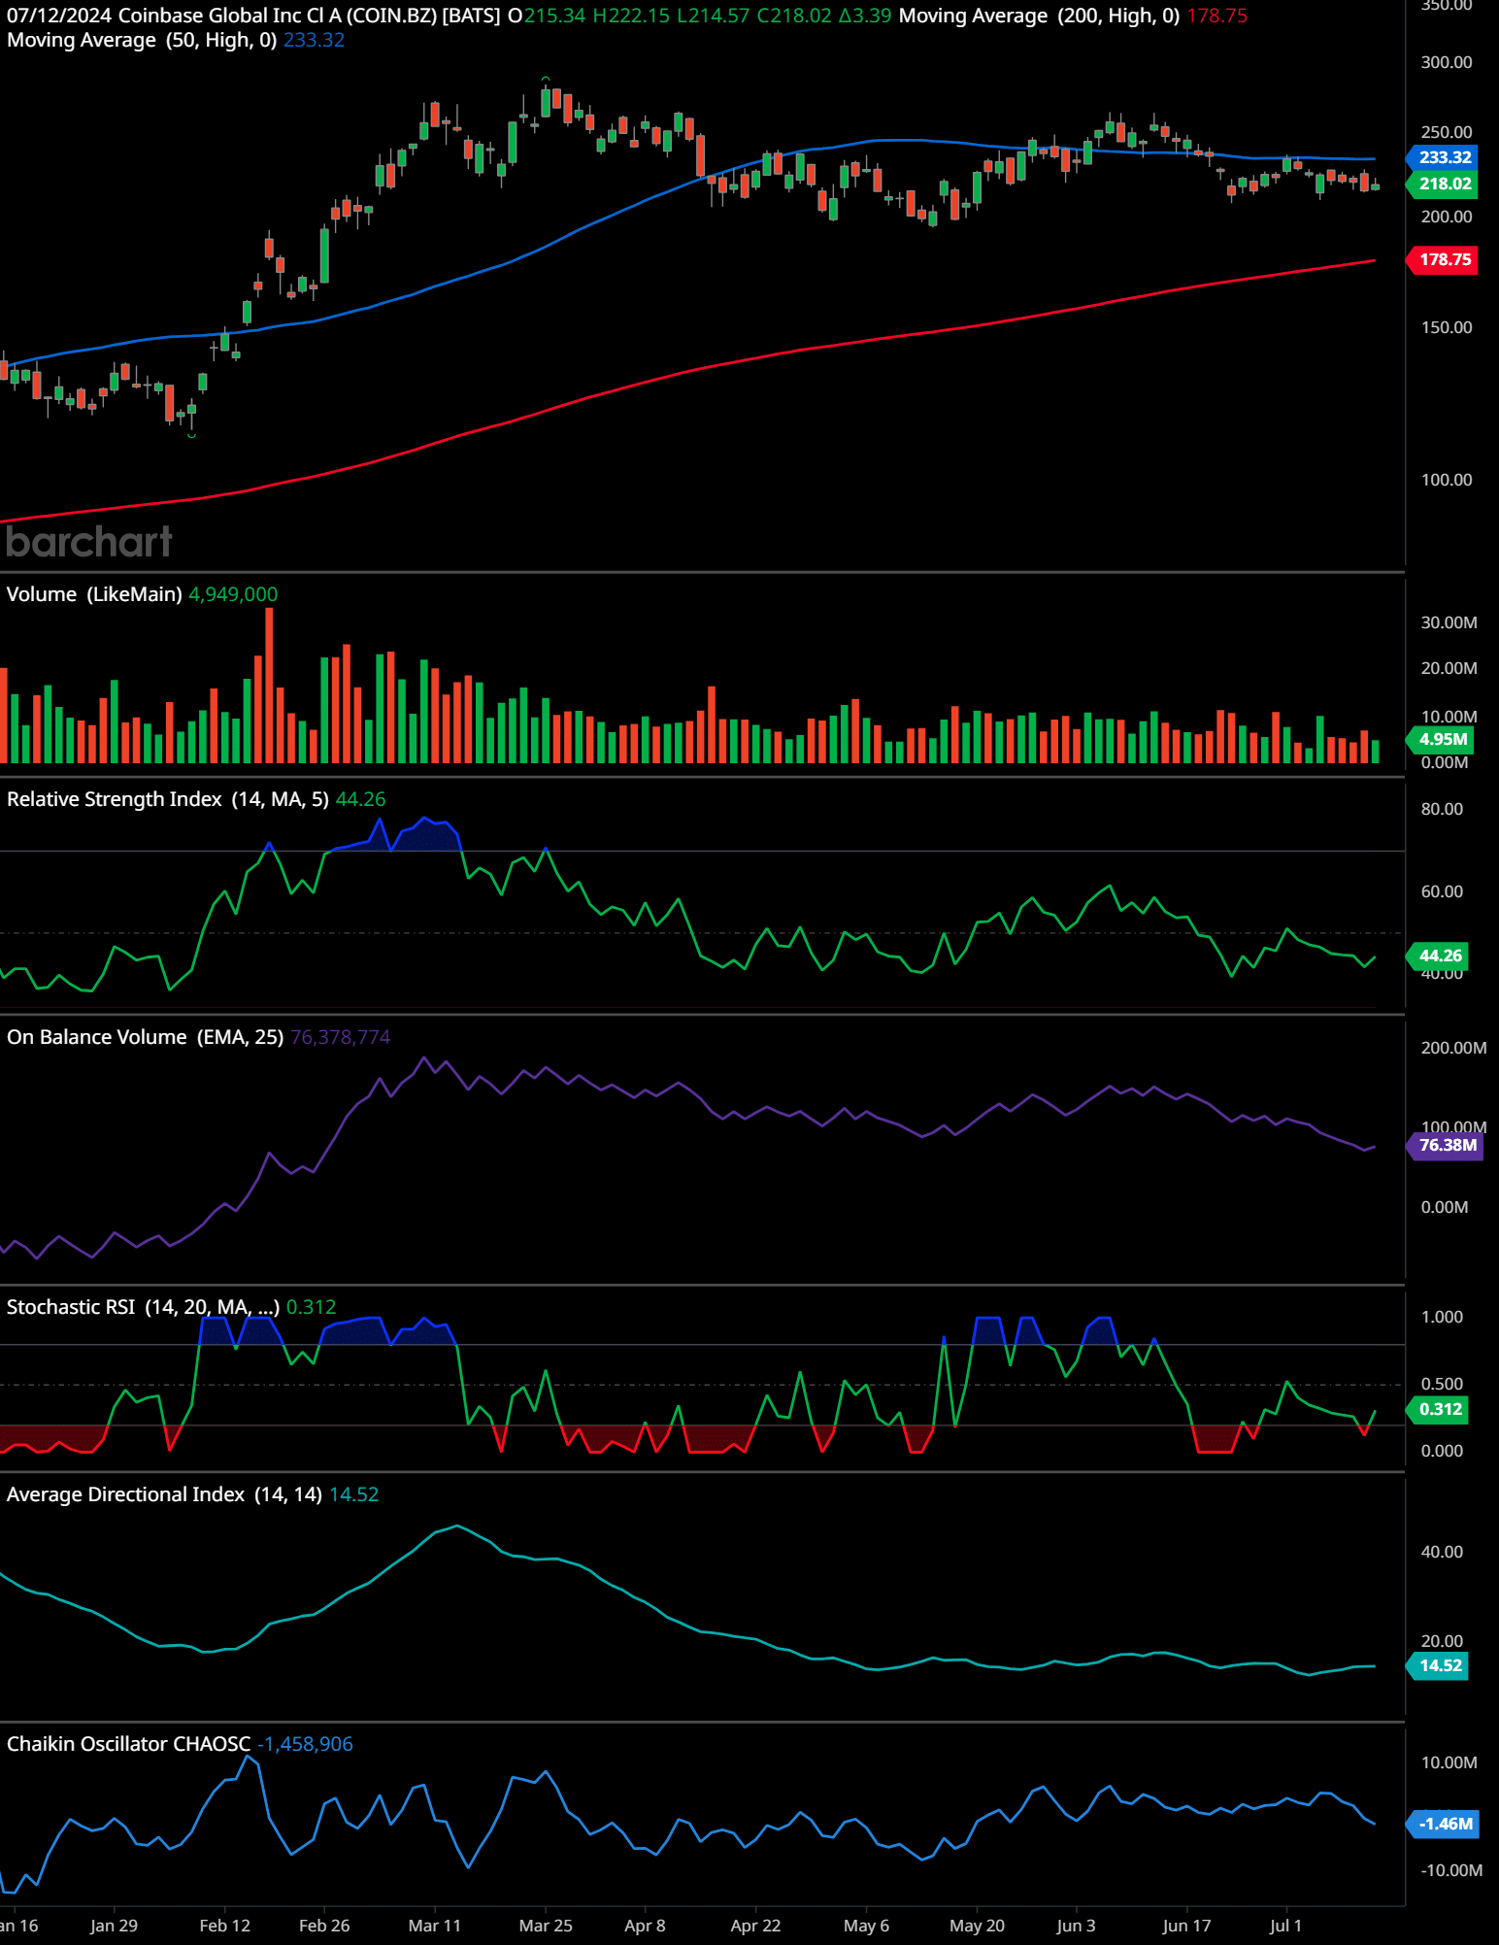Screen dimensions: 1499x1945
Task: Click the Jun 17 date on time axis
Action: 1186,1926
